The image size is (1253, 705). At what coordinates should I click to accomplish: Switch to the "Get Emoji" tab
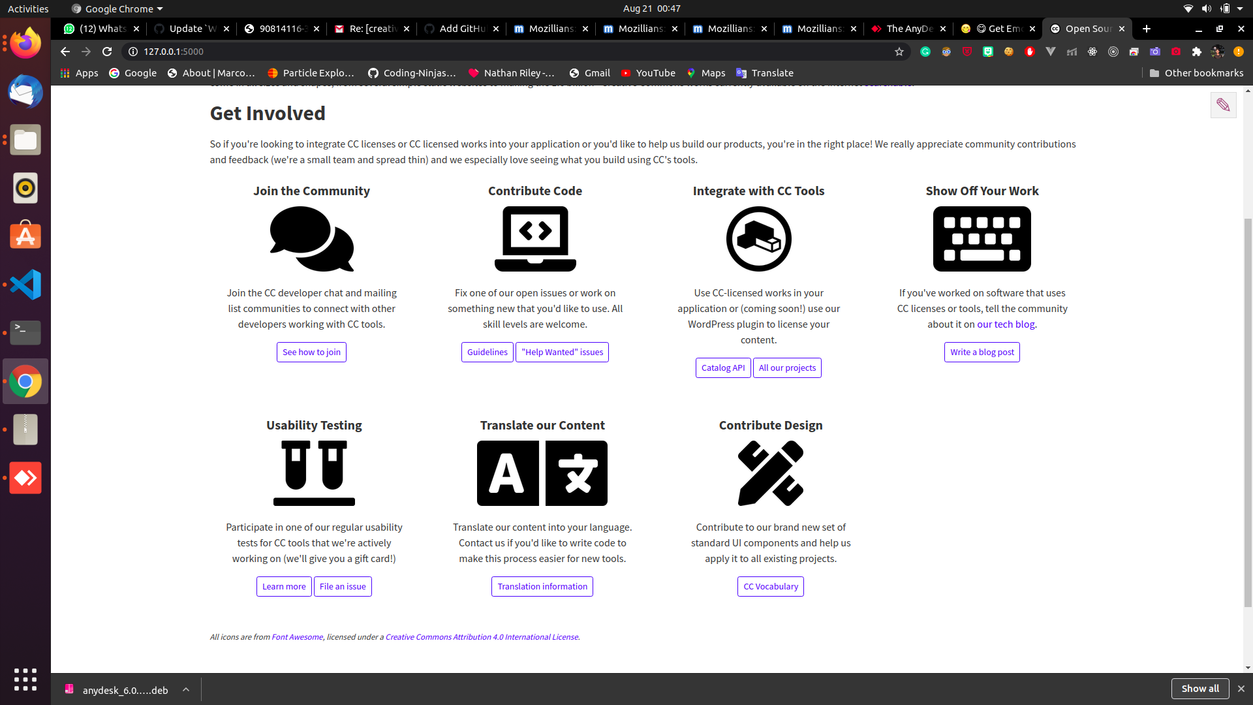(x=998, y=29)
